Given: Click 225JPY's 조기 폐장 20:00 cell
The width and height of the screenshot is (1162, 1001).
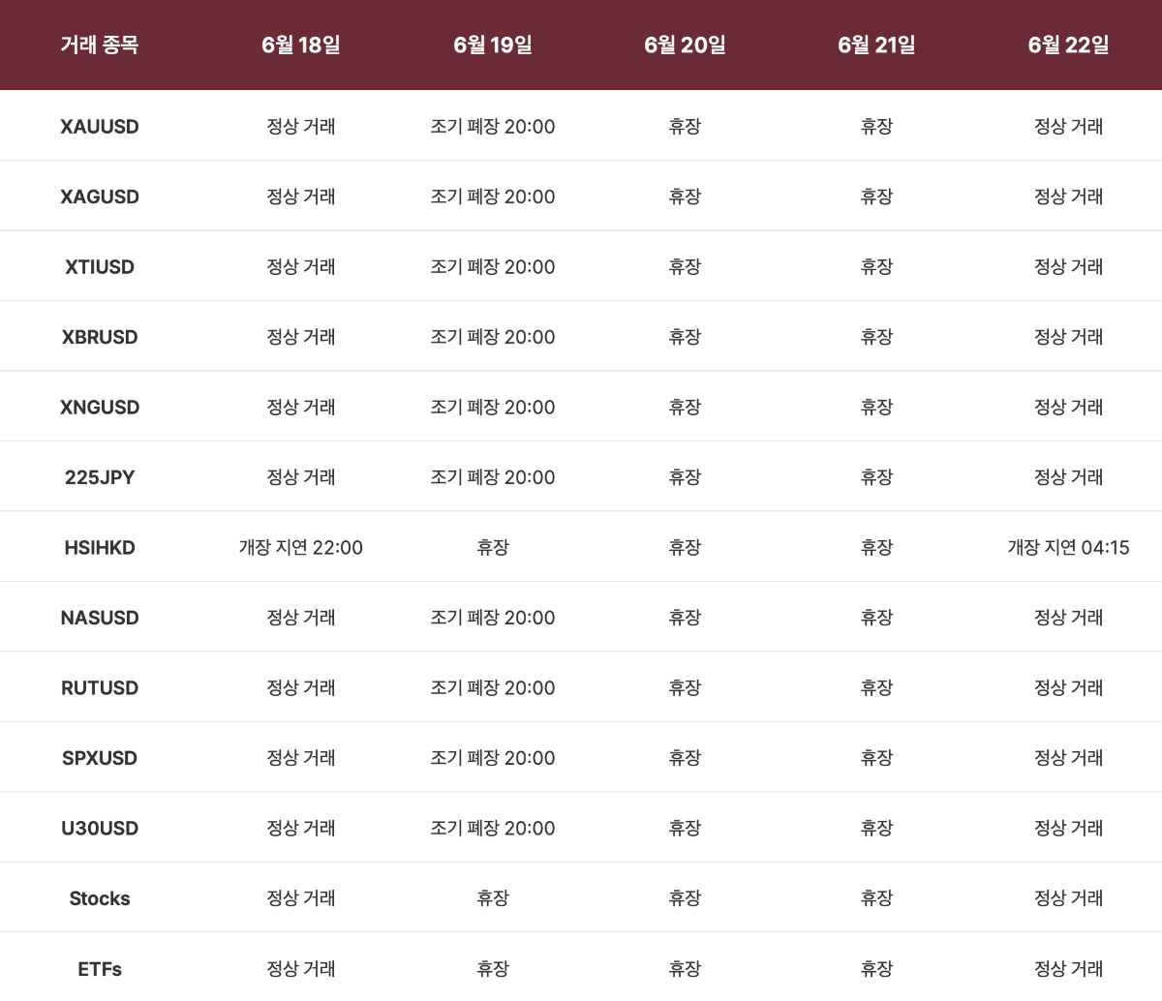Looking at the screenshot, I should click(493, 477).
